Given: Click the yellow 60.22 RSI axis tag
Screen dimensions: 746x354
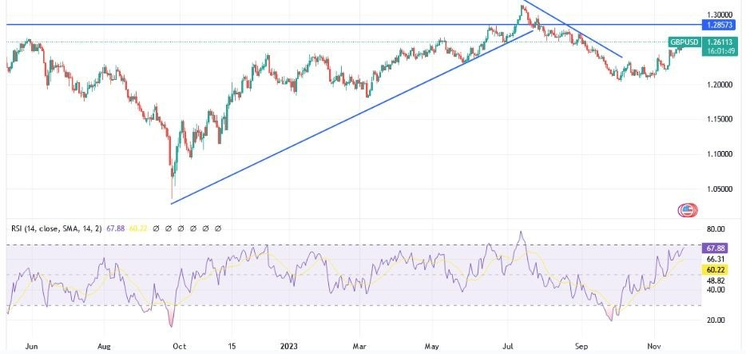Looking at the screenshot, I should pos(716,270).
